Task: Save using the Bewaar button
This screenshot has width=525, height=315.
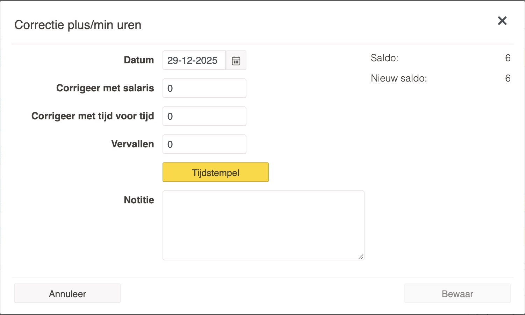Action: pos(457,293)
